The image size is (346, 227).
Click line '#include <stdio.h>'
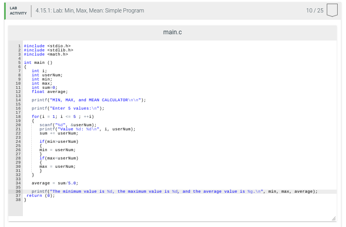47,46
